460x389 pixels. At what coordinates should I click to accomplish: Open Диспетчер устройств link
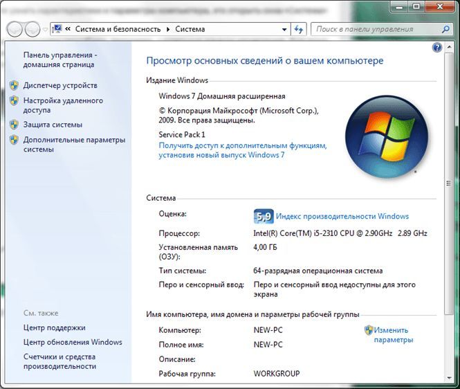tap(60, 85)
